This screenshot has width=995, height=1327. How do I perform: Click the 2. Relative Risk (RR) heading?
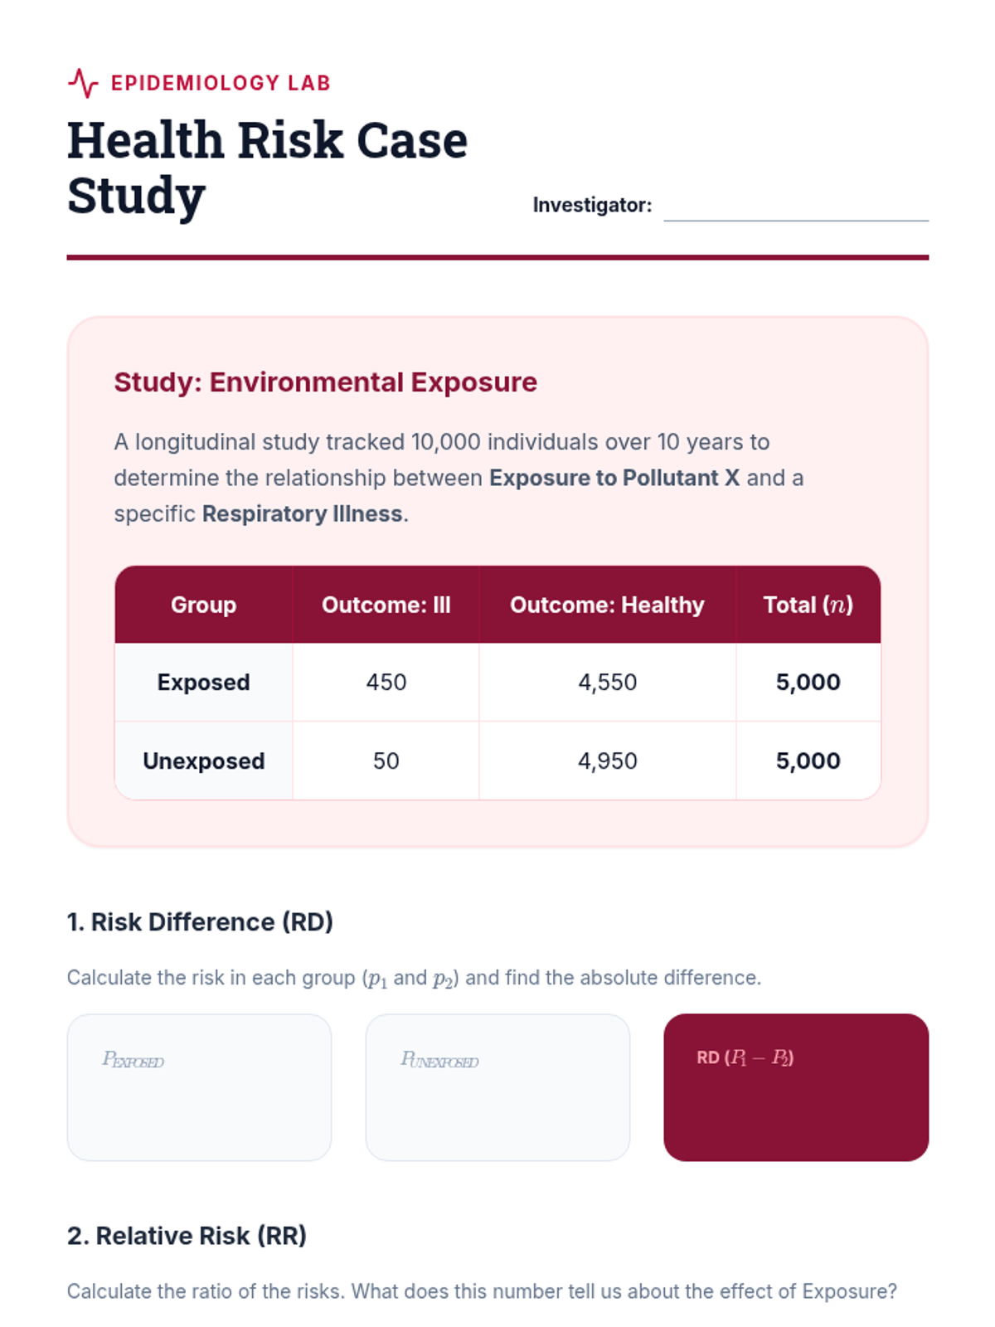pyautogui.click(x=187, y=1235)
